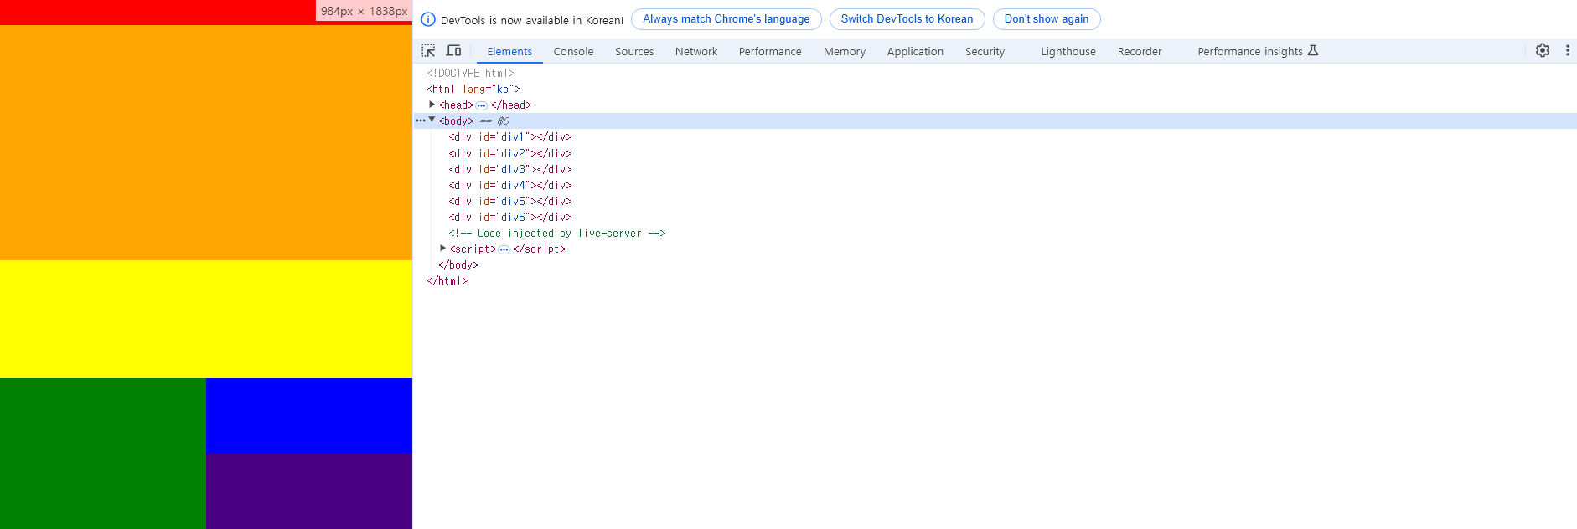Viewport: 1577px width, 529px height.
Task: Open the Network tab
Action: point(696,51)
